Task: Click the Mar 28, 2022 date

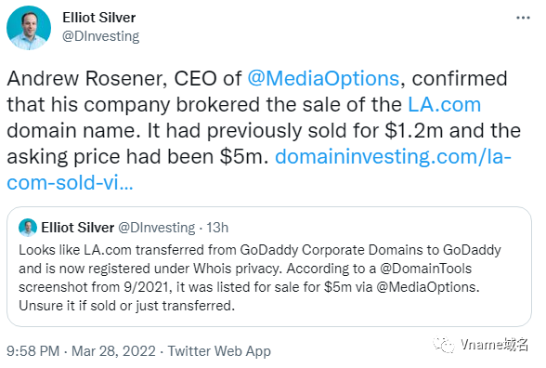Action: point(113,351)
